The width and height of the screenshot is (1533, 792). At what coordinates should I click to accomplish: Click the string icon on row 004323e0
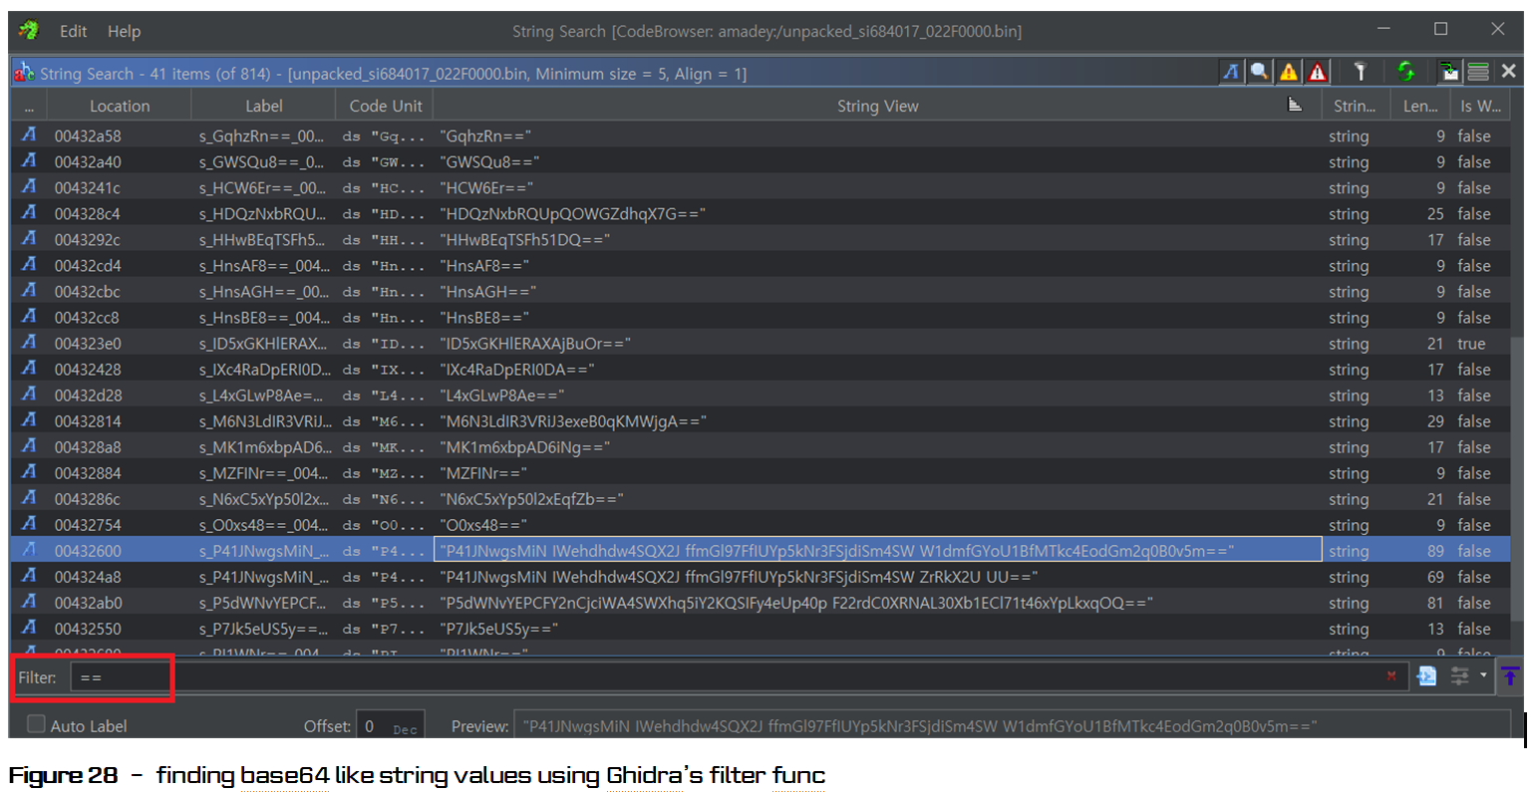point(29,342)
